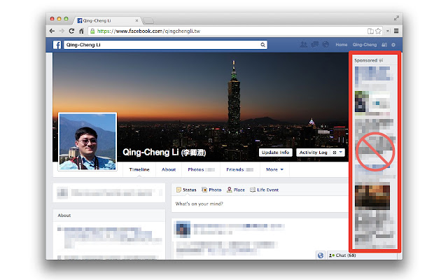Viewport: 448px width, 280px height.
Task: Select the Status composer option
Action: coord(186,190)
